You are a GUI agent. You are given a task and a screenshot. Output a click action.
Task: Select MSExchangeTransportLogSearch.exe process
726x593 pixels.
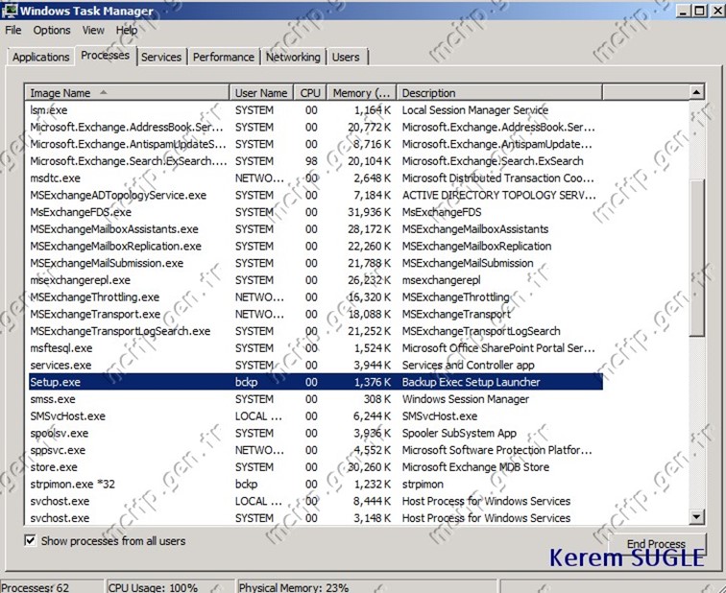[315, 331]
